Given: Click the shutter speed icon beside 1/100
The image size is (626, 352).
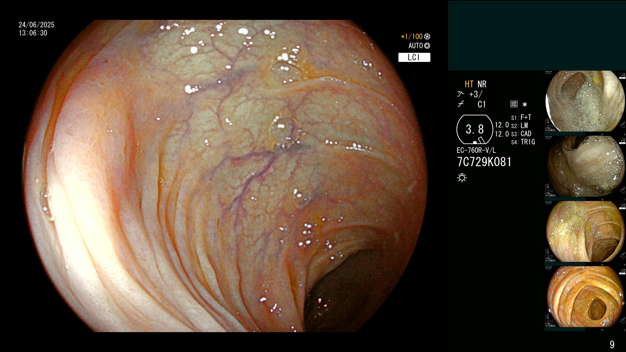Looking at the screenshot, I should point(427,37).
